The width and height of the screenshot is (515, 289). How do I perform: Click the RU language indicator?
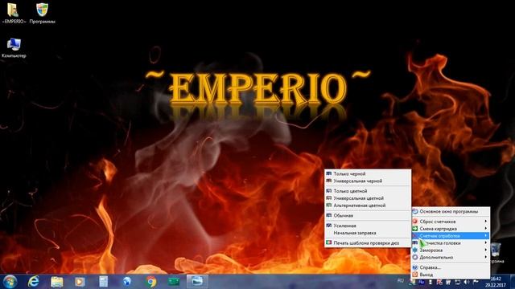tap(401, 281)
